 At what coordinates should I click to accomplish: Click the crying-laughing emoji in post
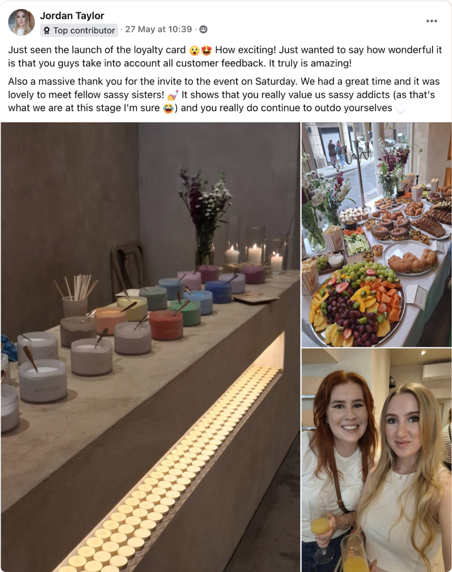(168, 108)
